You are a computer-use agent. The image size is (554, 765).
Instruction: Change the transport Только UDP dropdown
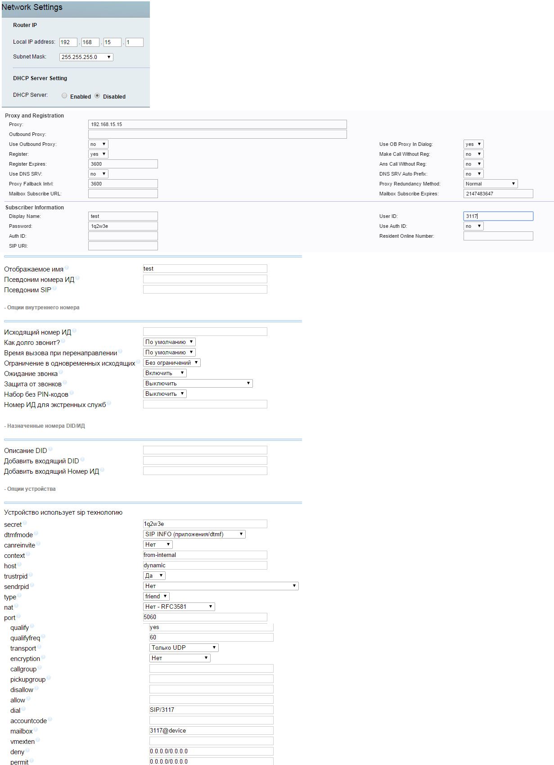point(184,648)
